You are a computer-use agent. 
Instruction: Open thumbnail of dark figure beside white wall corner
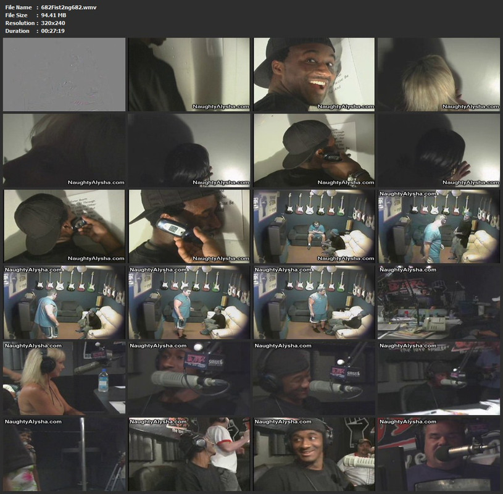point(189,75)
